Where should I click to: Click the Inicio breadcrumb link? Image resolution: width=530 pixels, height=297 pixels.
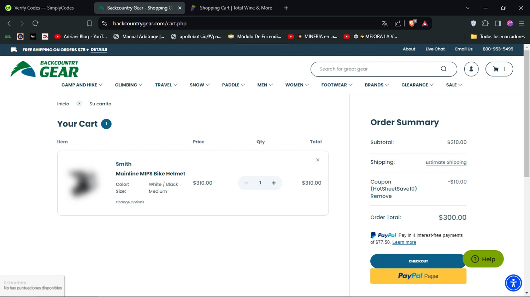(x=63, y=104)
